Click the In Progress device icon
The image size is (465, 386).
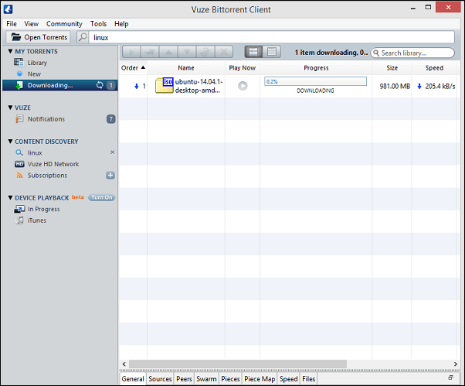tap(19, 209)
